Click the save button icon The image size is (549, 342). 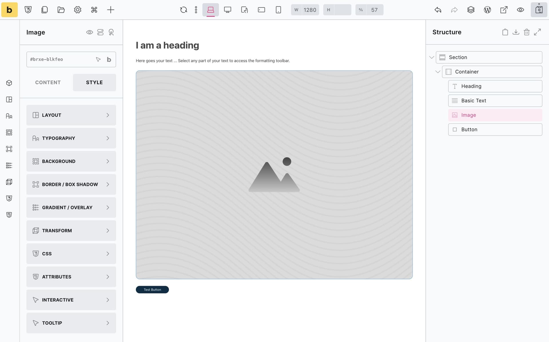pos(539,10)
